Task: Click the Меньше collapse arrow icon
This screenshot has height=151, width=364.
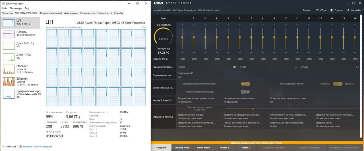Action: coord(4,146)
